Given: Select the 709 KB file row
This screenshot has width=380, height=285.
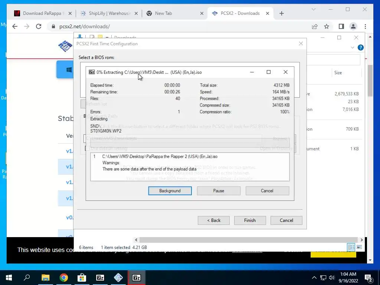Looking at the screenshot, I should tap(334, 129).
